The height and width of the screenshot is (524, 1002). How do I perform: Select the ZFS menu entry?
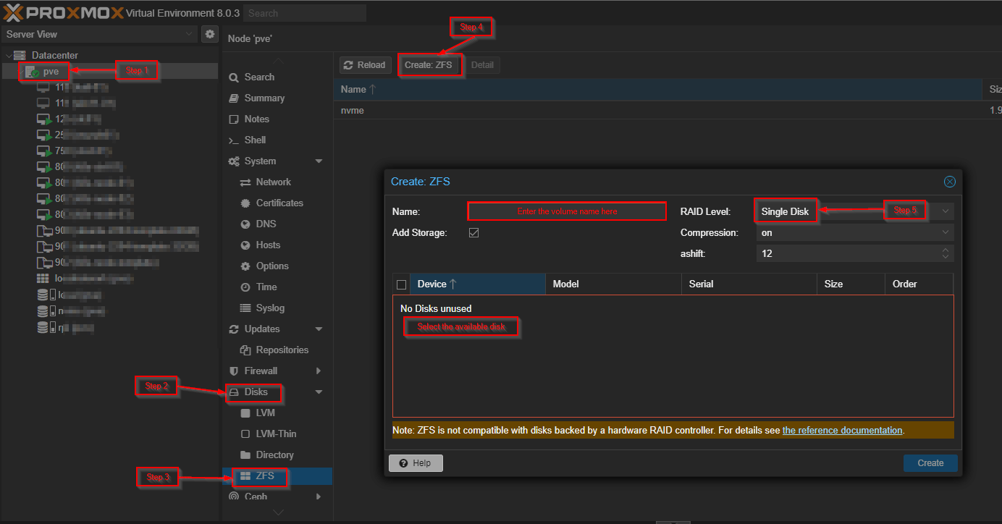click(277, 476)
